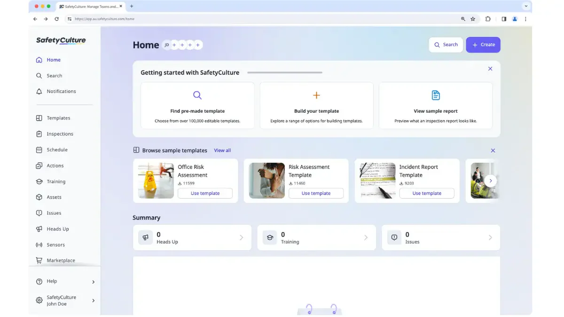Click the document icon in View sample report
This screenshot has width=564, height=317.
click(436, 95)
